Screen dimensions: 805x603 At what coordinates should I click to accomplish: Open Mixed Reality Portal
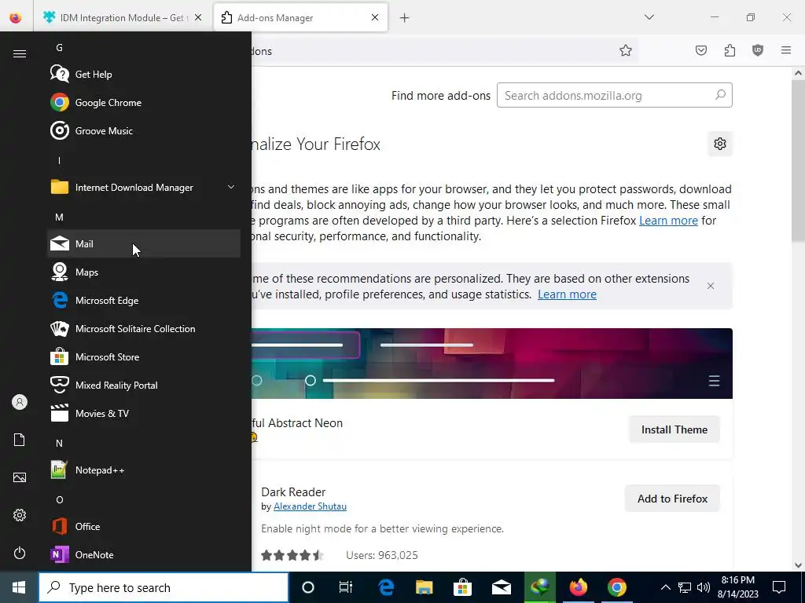point(144,385)
